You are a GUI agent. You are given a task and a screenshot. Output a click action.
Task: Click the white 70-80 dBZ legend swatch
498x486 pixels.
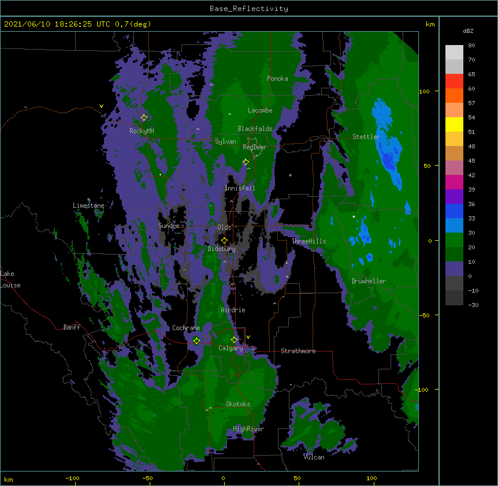pos(454,53)
